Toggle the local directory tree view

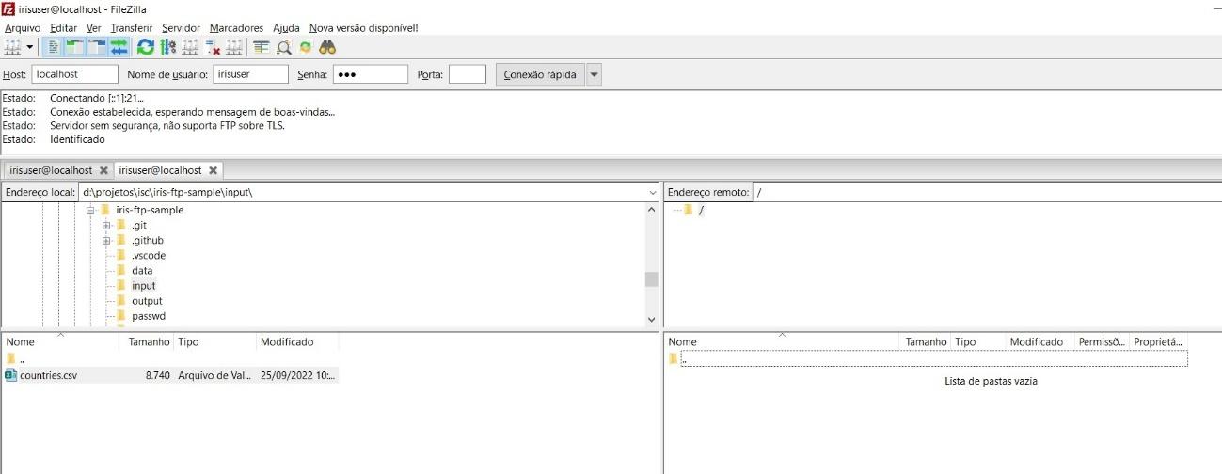coord(75,46)
